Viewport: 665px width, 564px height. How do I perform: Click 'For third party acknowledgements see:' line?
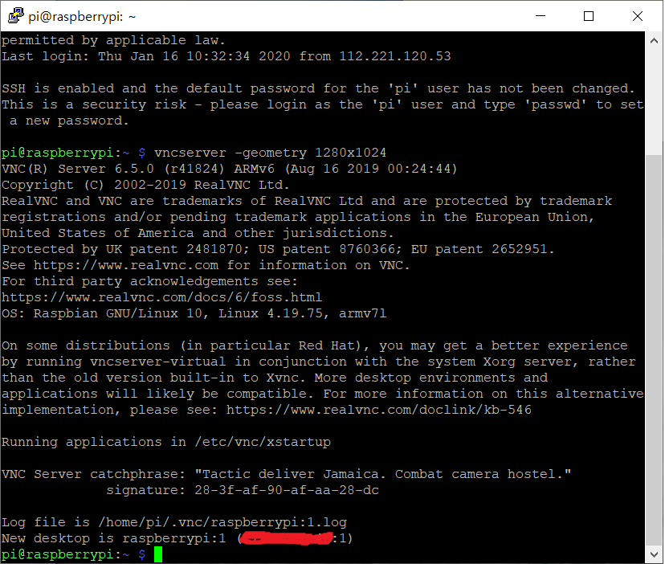[149, 281]
